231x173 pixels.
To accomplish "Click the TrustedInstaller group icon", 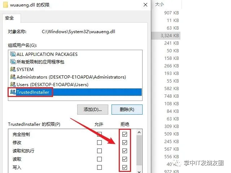I will [x=13, y=92].
